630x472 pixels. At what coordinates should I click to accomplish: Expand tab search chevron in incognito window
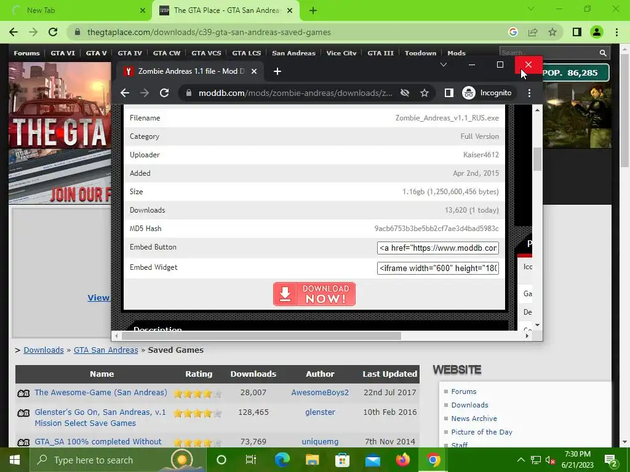pyautogui.click(x=444, y=65)
